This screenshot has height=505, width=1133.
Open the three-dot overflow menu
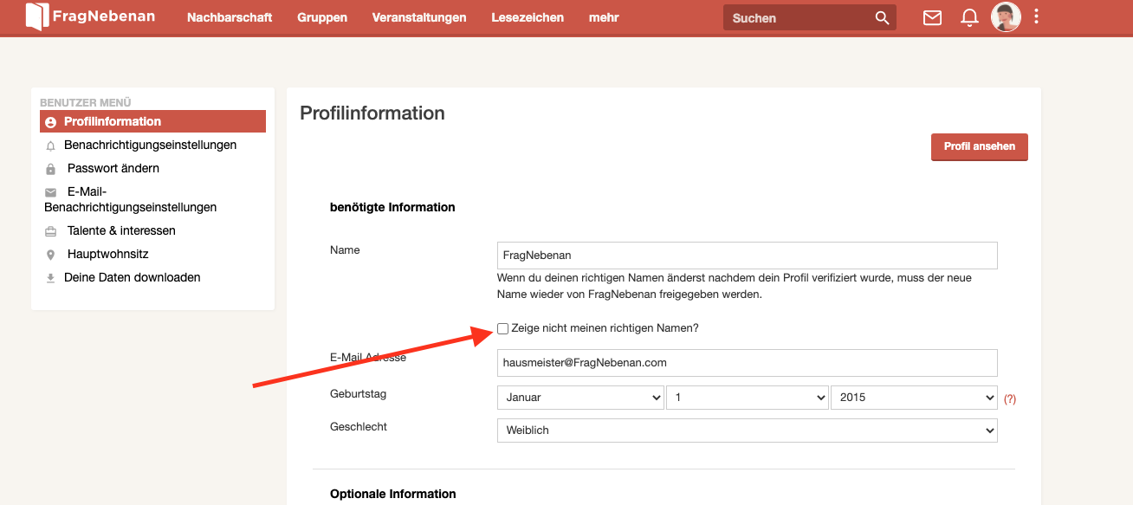point(1037,16)
